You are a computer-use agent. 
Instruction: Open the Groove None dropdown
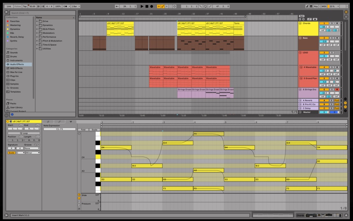click(32, 148)
